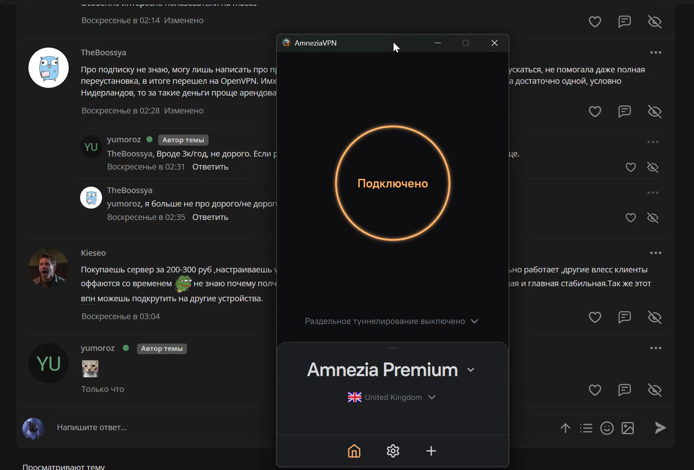Click TheBoossya's gopher avatar on post
The image size is (694, 470).
48,67
